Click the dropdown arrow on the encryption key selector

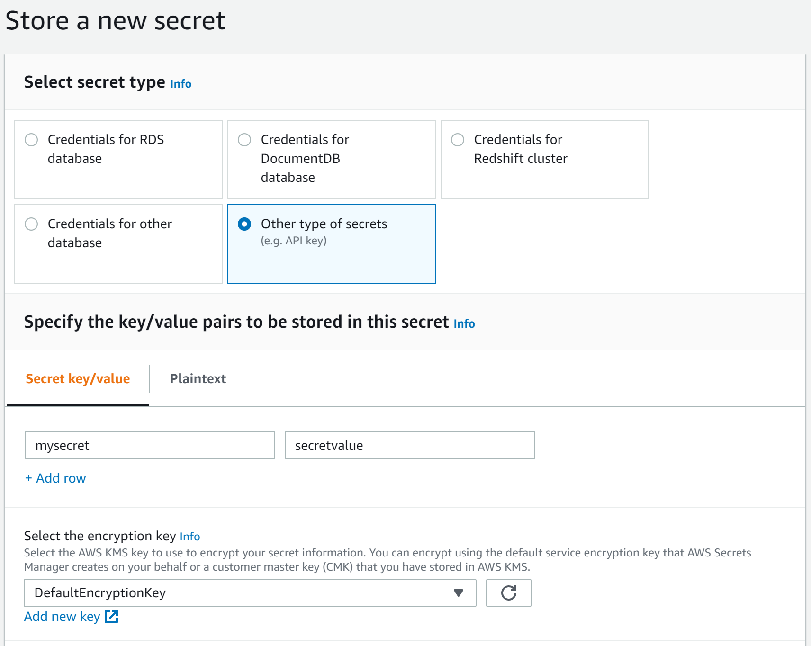458,593
